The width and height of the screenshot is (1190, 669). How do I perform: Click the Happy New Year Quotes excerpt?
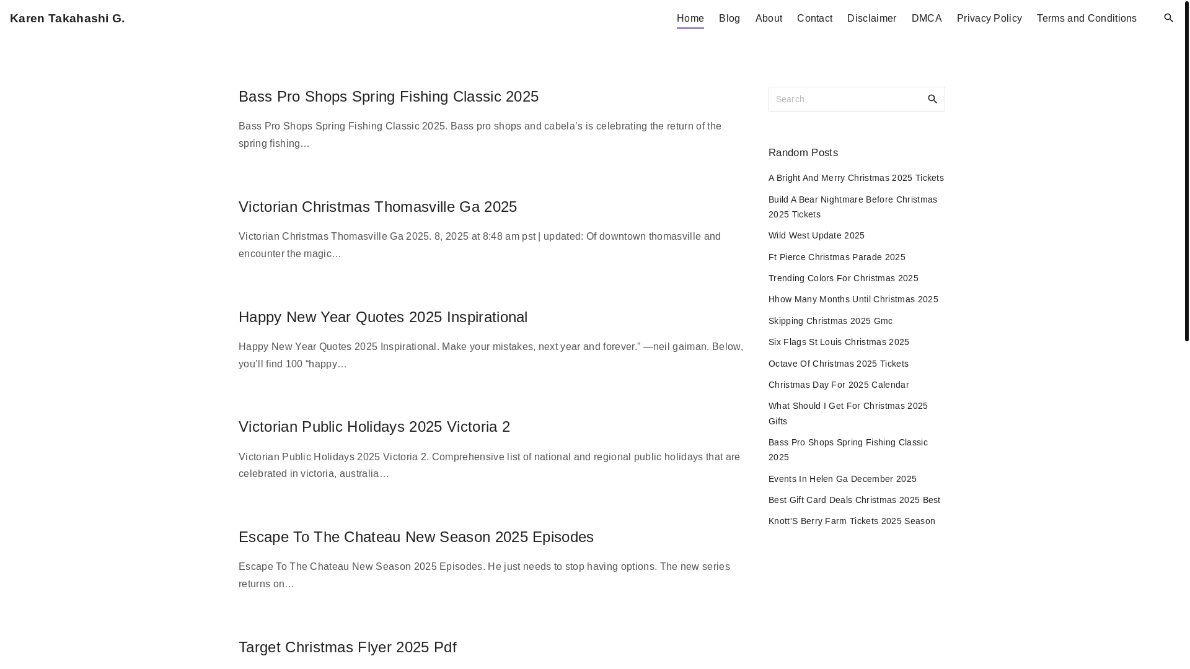click(x=491, y=356)
